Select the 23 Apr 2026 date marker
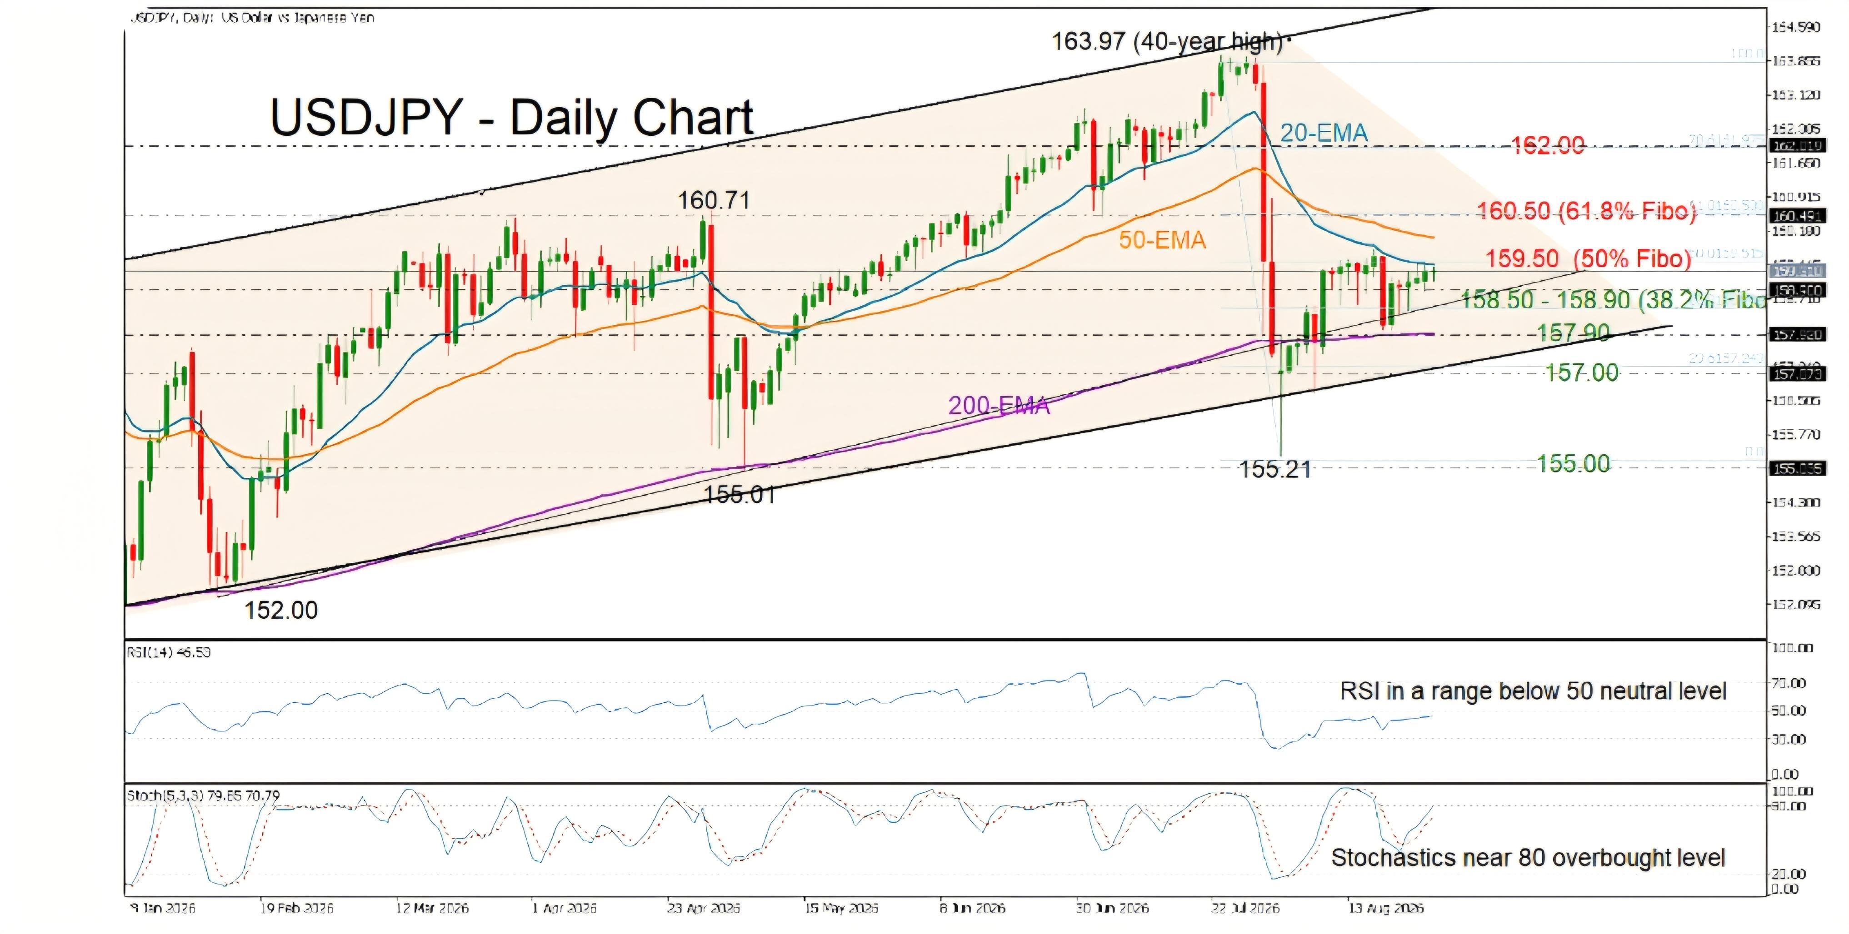This screenshot has height=934, width=1849. [704, 908]
